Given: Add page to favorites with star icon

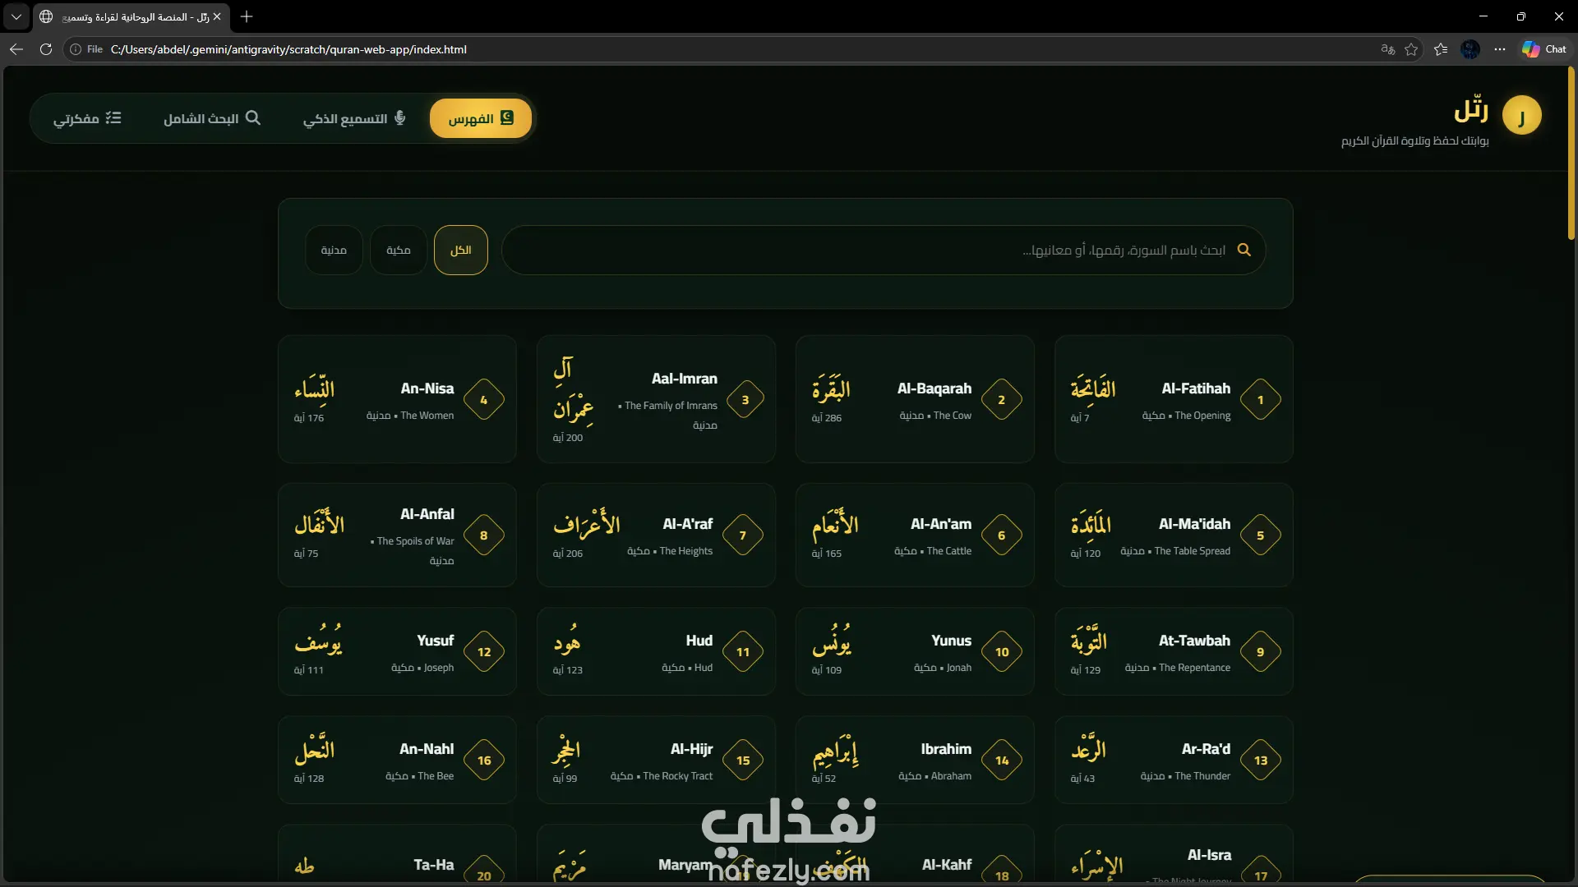Looking at the screenshot, I should [1411, 49].
